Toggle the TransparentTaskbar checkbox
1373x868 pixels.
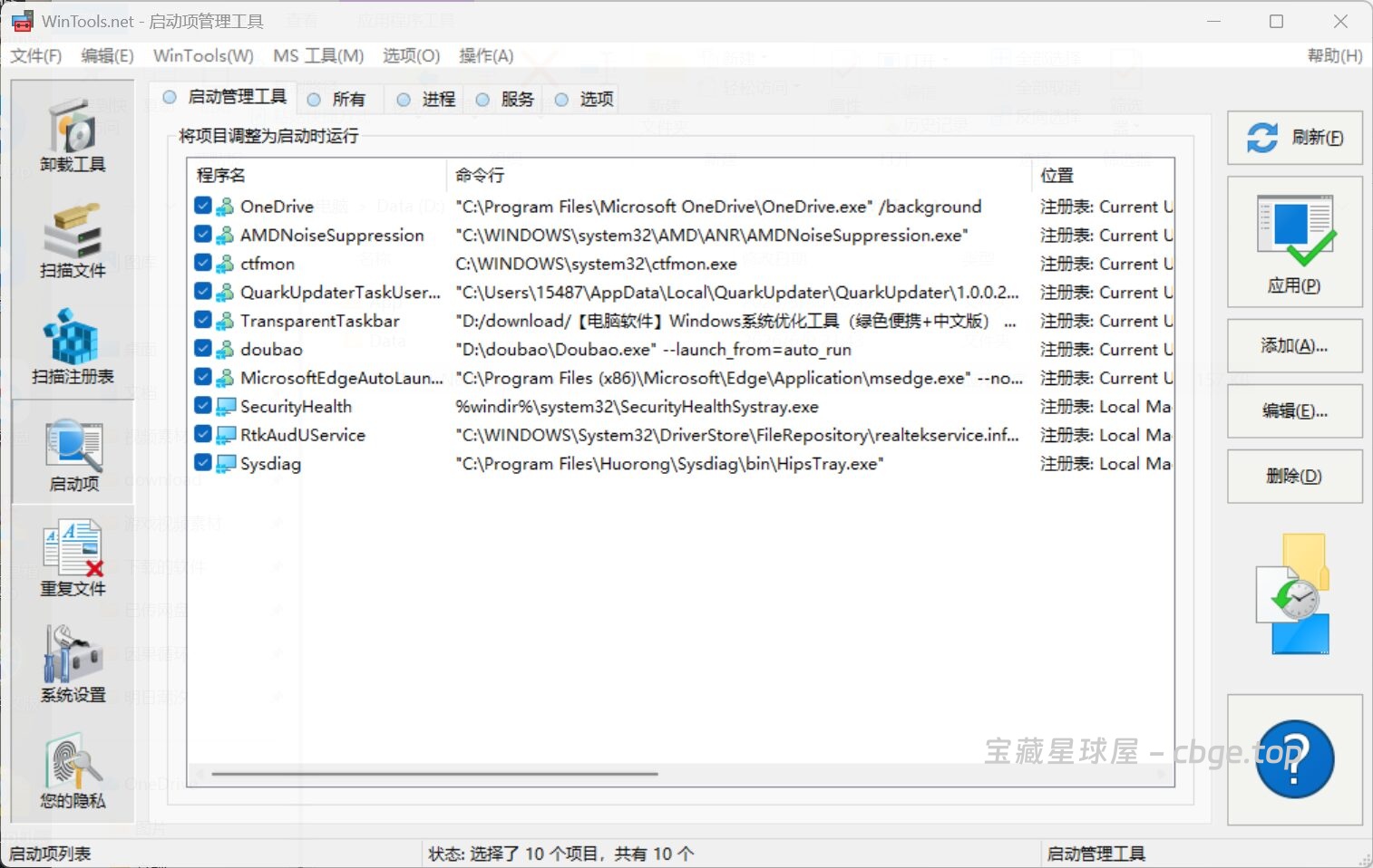coord(203,320)
